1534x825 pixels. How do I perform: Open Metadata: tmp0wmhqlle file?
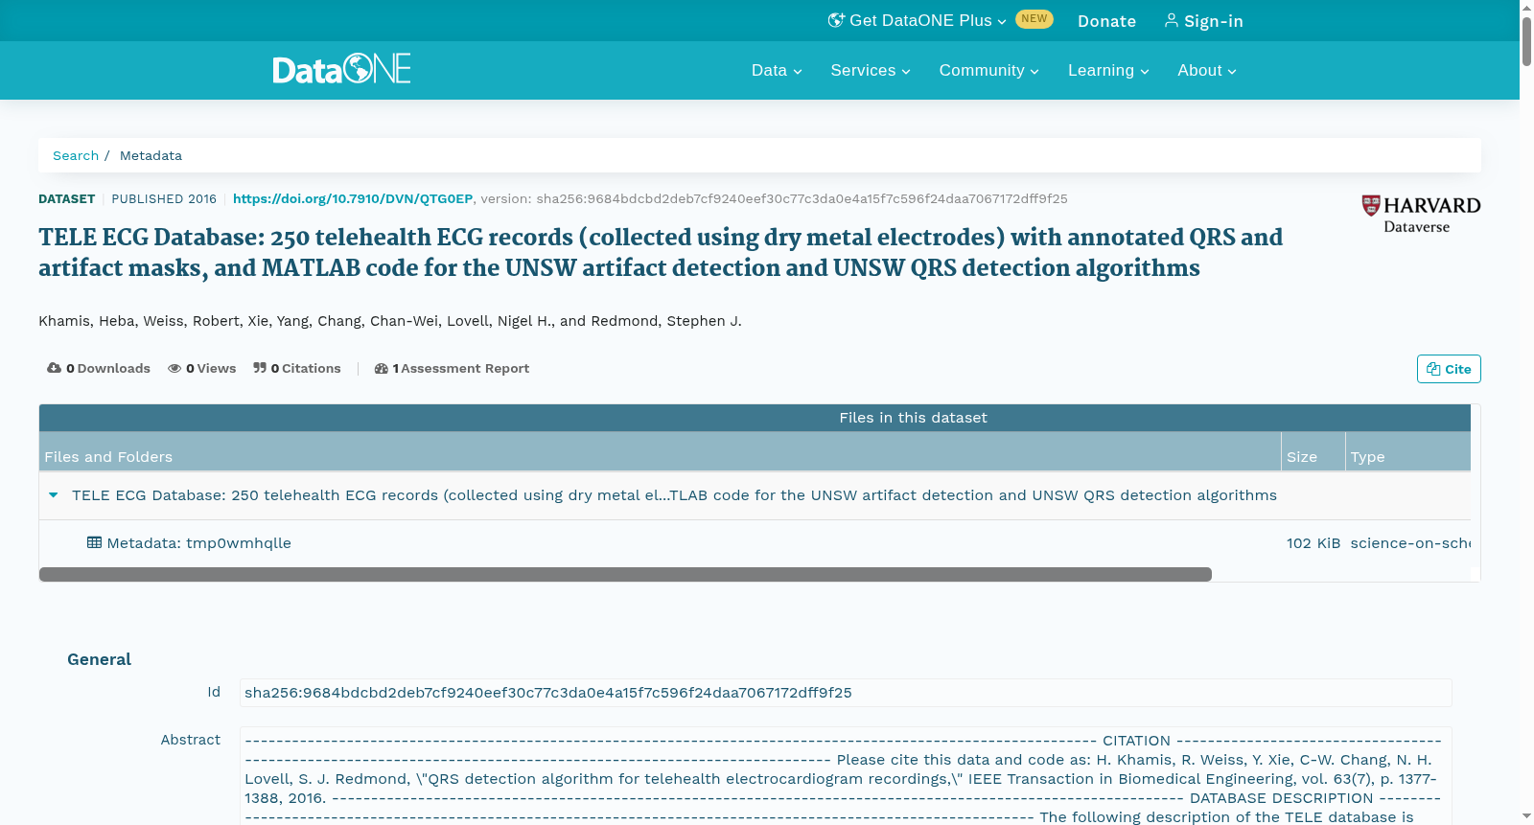click(198, 543)
